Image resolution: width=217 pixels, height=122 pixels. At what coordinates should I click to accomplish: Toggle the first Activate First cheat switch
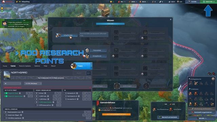[x=6, y=93]
